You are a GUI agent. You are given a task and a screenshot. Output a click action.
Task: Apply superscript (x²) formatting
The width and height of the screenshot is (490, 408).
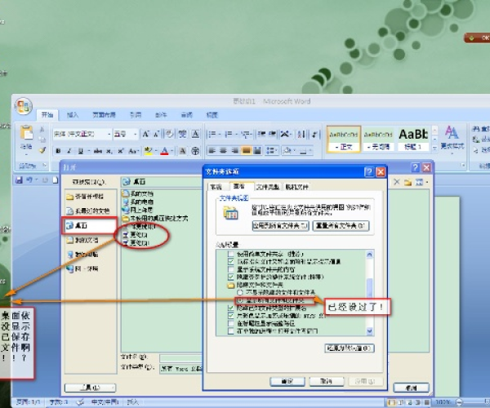(121, 151)
